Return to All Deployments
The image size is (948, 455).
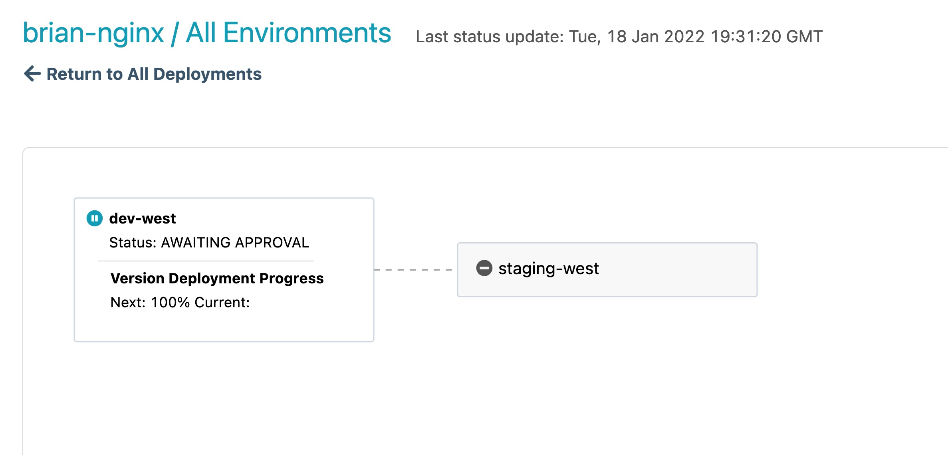(154, 74)
